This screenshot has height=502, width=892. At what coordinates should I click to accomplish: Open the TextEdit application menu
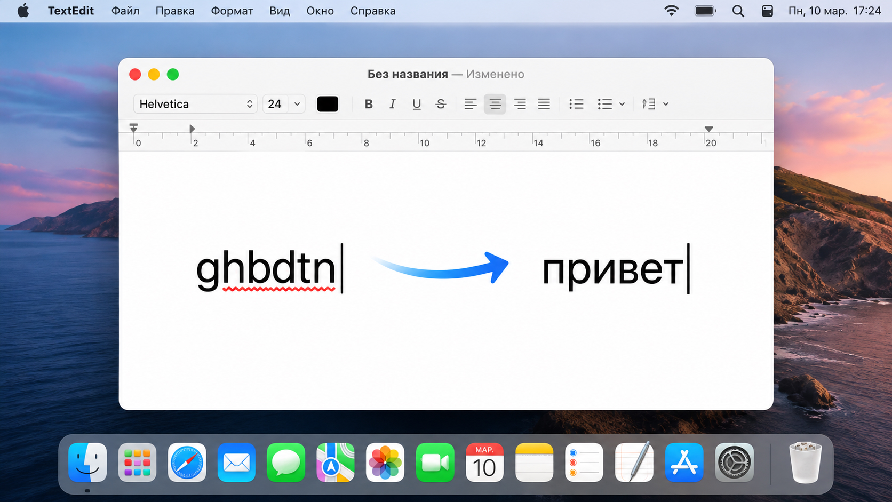pyautogui.click(x=71, y=11)
